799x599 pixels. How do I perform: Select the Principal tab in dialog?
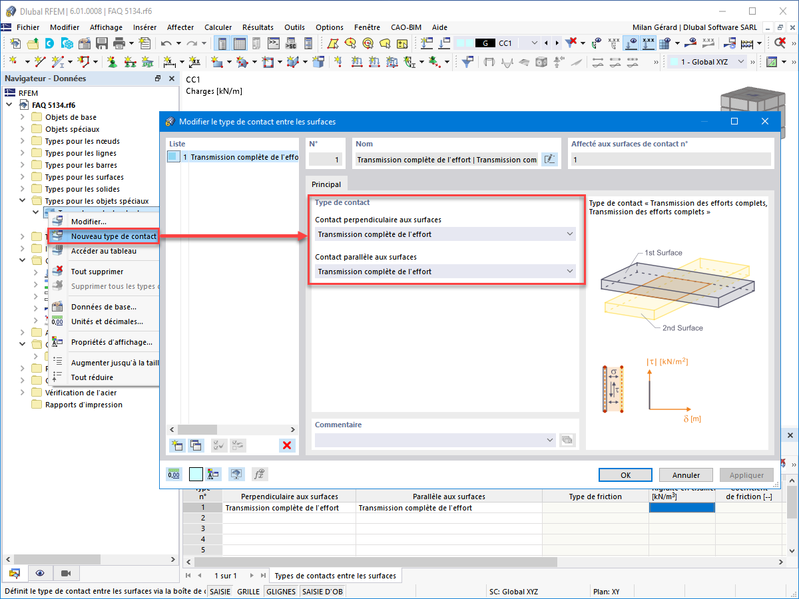[x=326, y=184]
